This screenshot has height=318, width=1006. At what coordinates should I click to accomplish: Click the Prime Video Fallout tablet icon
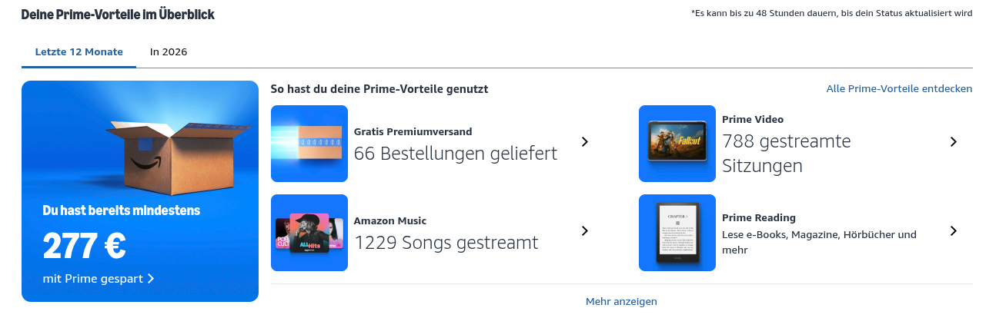(x=677, y=144)
